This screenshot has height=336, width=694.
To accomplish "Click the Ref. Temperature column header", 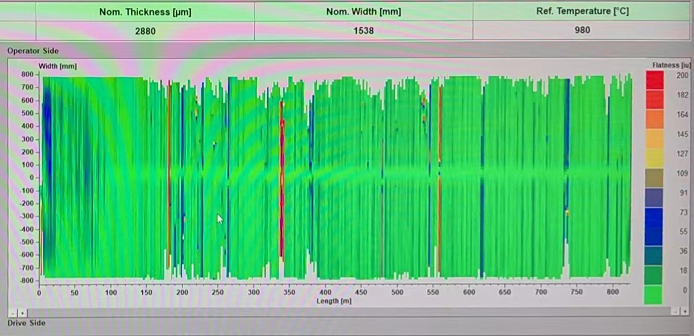I will click(582, 12).
